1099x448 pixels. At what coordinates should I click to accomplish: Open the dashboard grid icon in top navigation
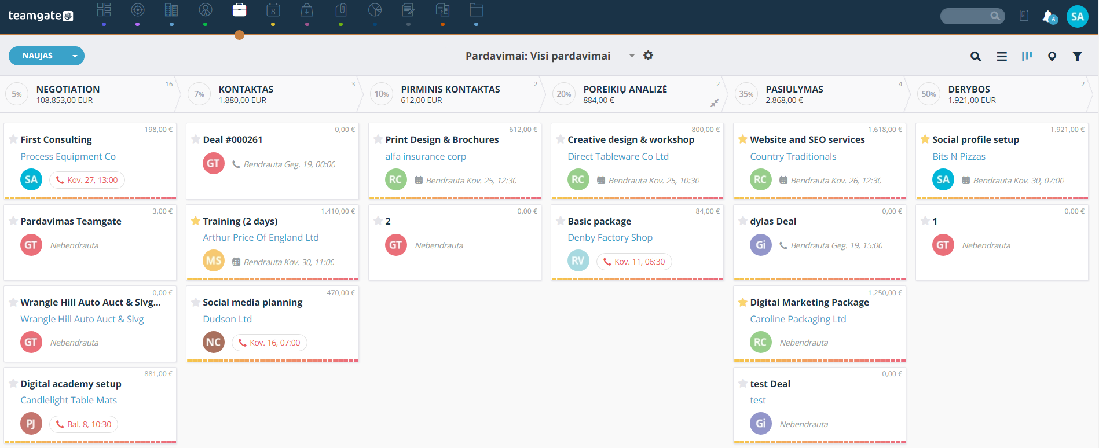(x=104, y=10)
